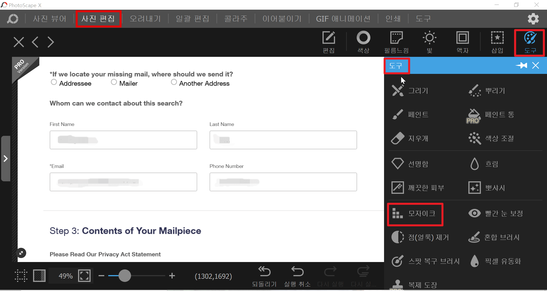Click the dotted selection marquee icon

[x=21, y=276]
